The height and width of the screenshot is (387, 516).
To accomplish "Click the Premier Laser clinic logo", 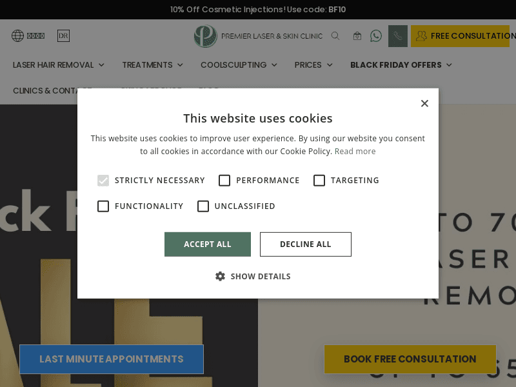I will pyautogui.click(x=206, y=36).
